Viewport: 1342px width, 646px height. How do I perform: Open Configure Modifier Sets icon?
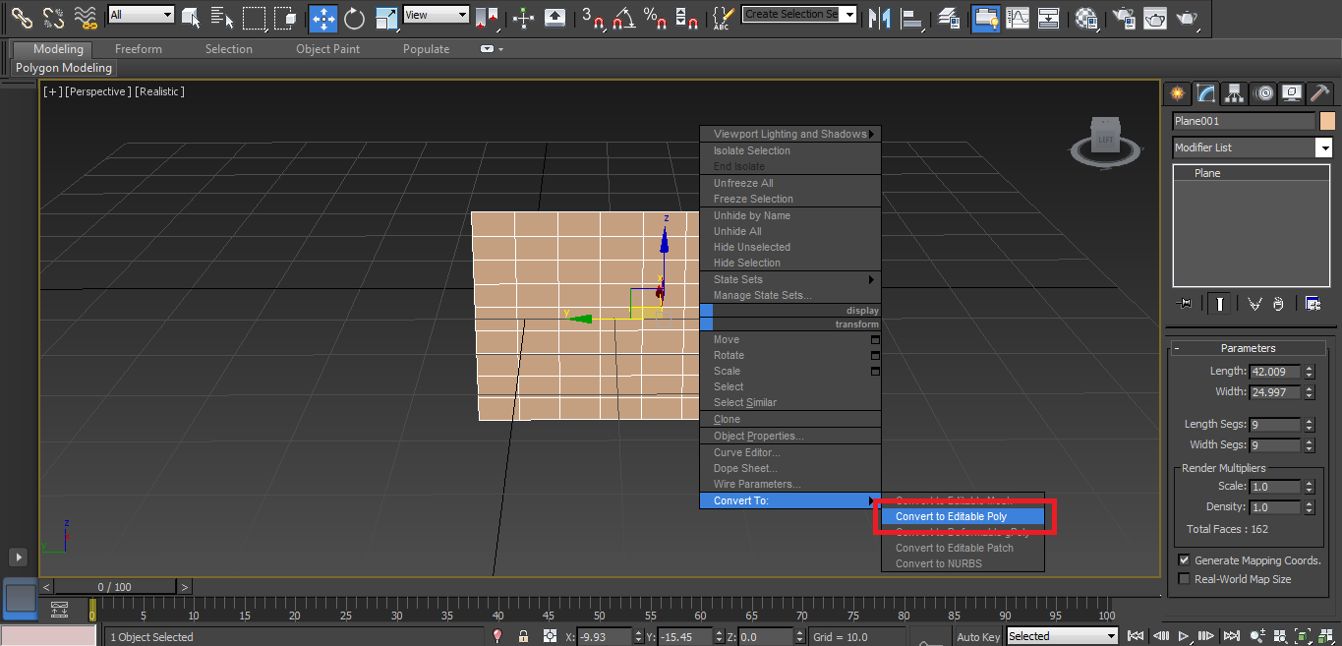click(1313, 304)
